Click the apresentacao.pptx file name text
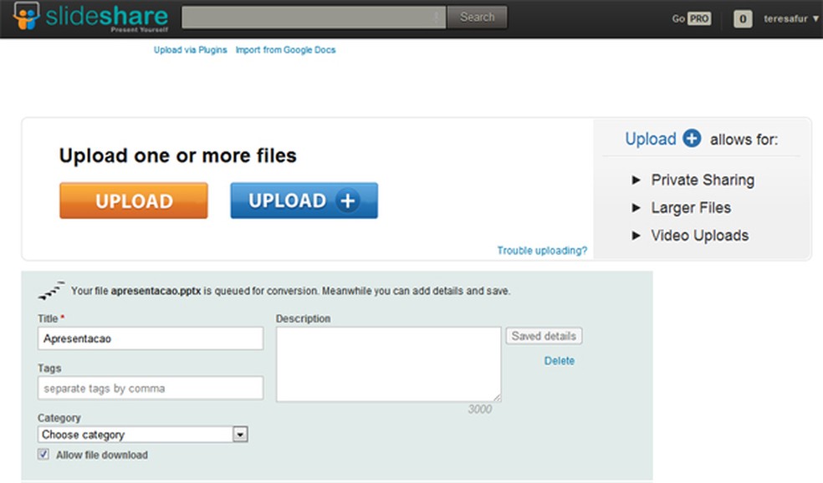The image size is (823, 483). 156,291
